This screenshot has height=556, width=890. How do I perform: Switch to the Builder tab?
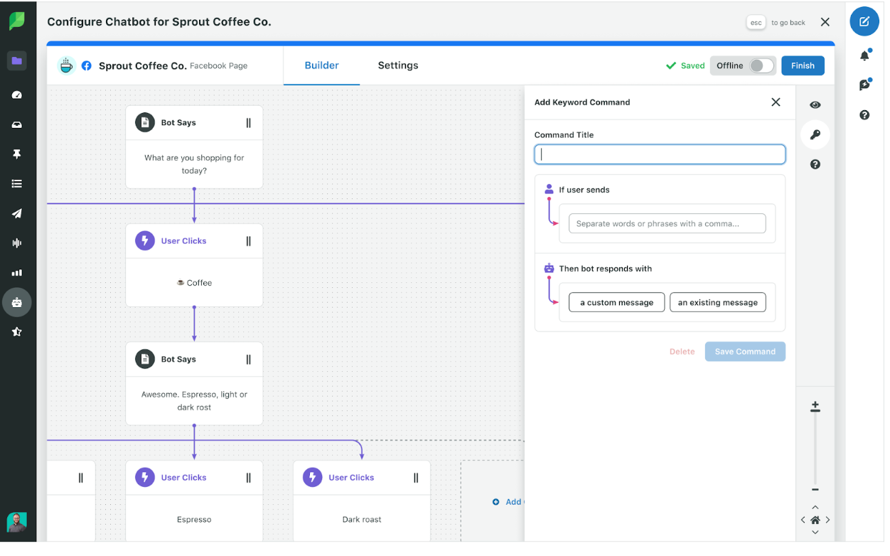(322, 65)
